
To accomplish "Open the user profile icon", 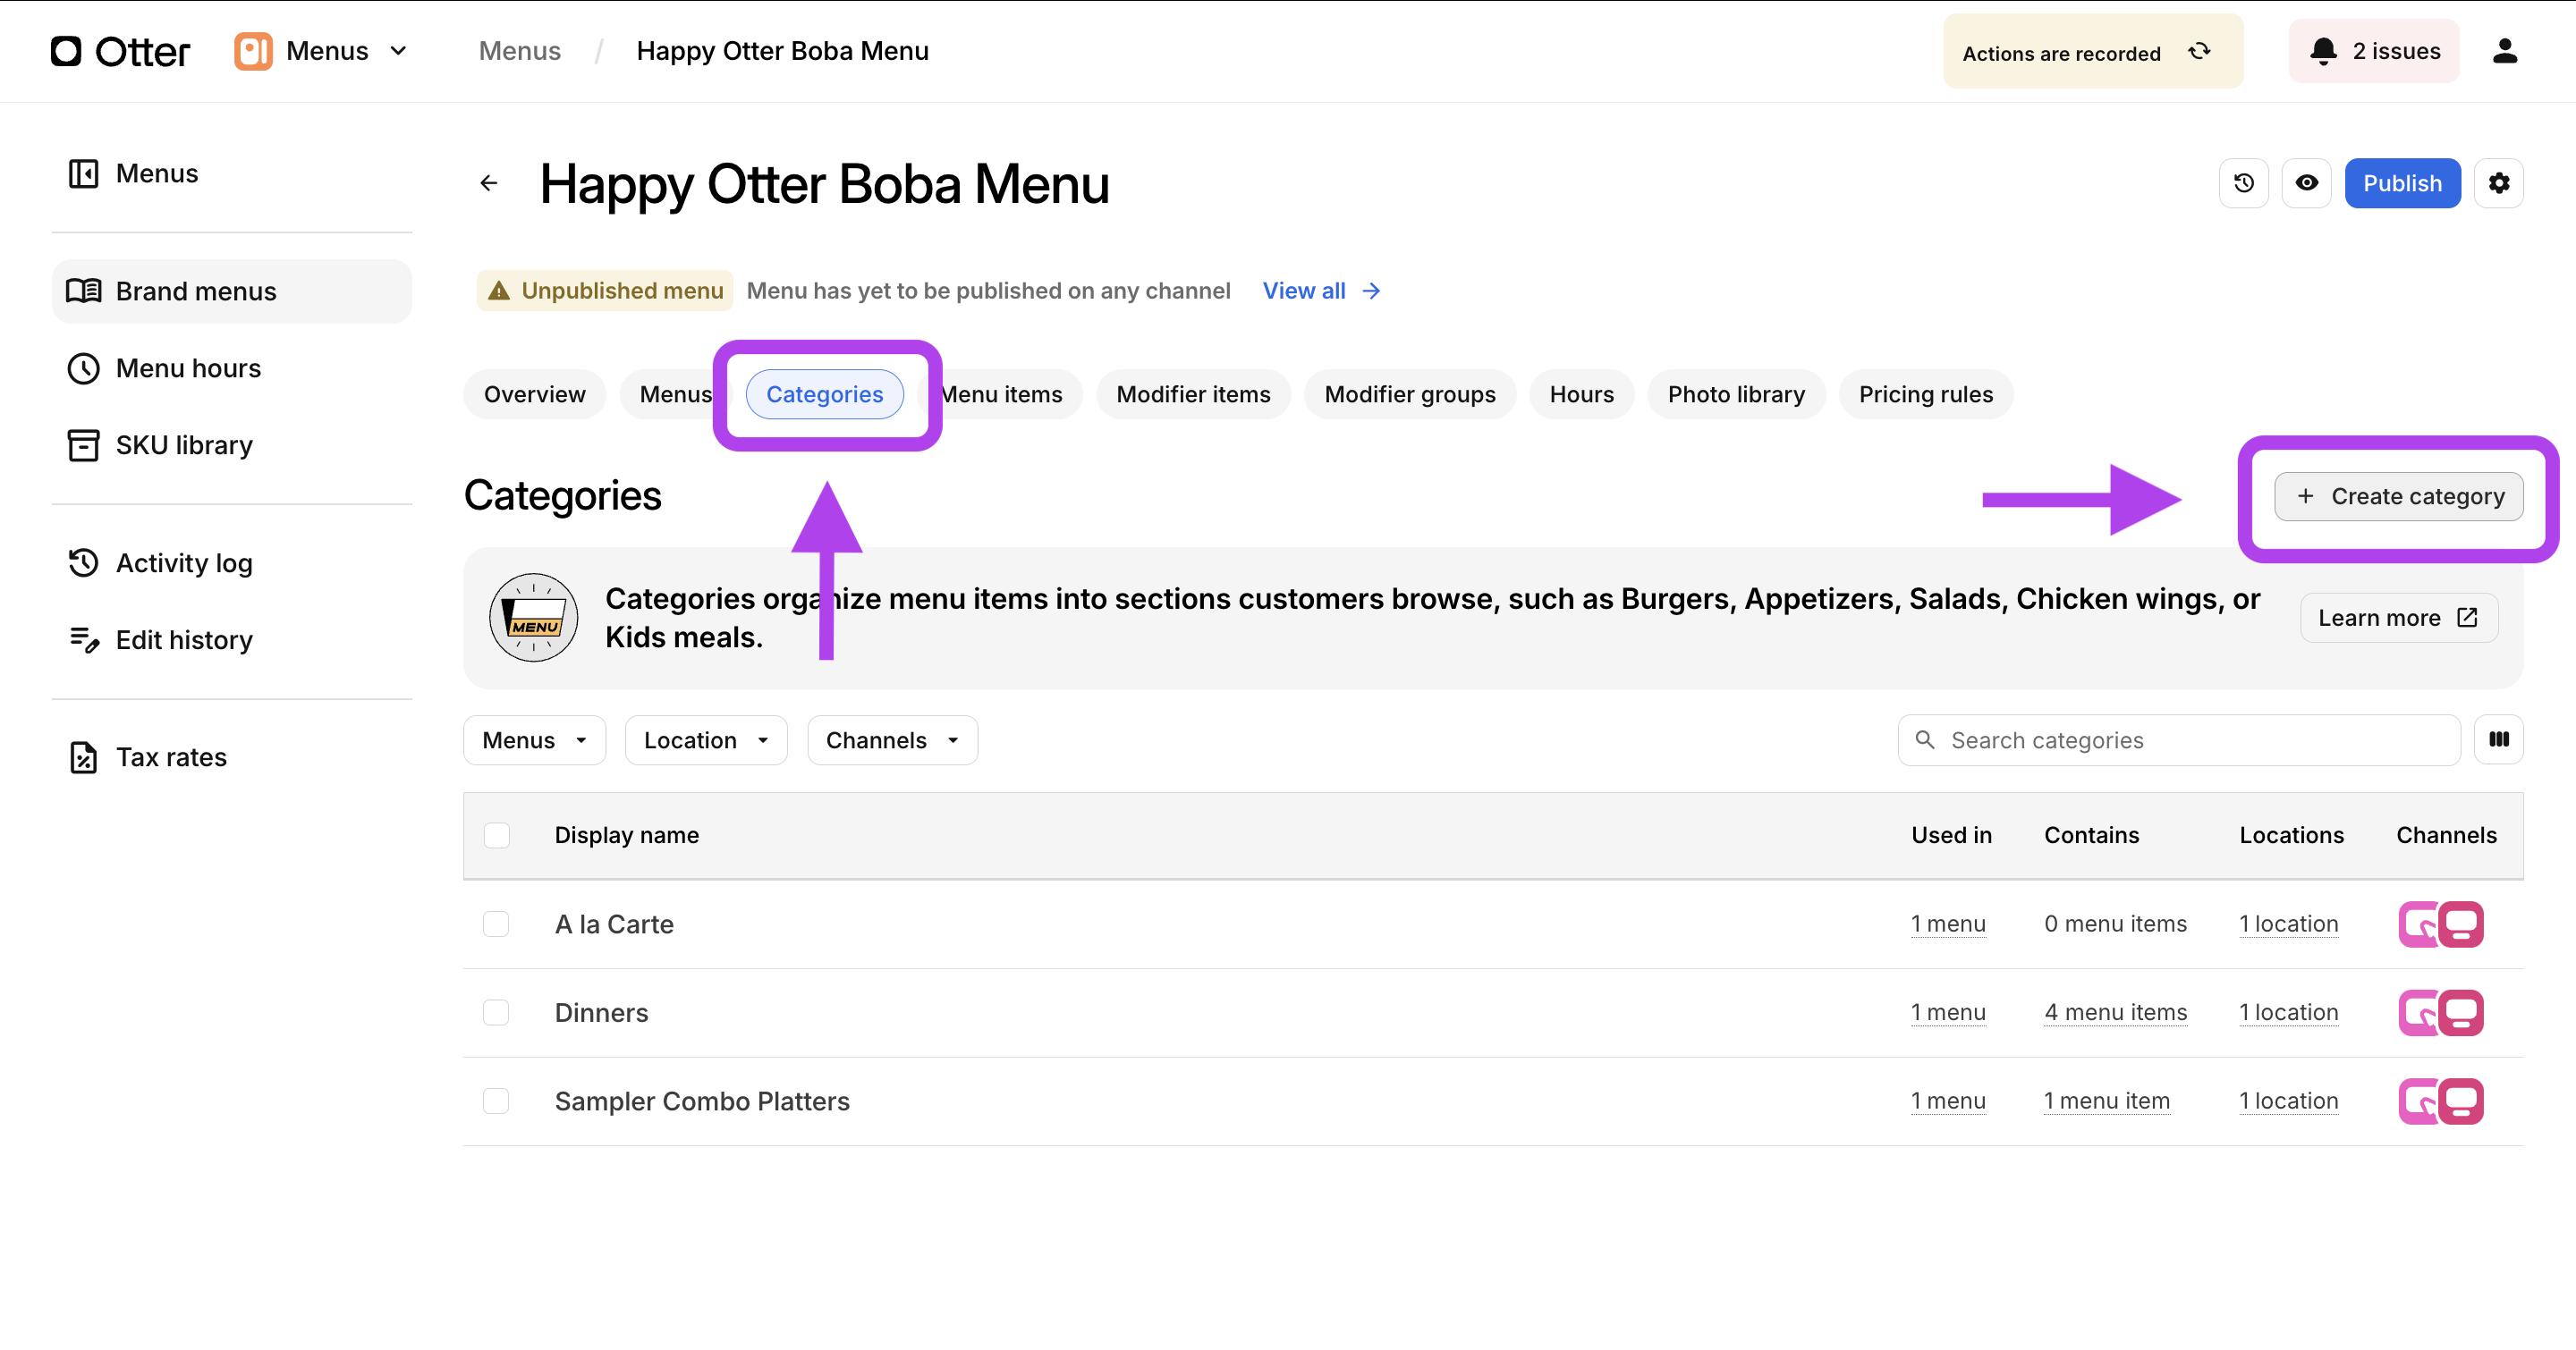I will pos(2504,51).
